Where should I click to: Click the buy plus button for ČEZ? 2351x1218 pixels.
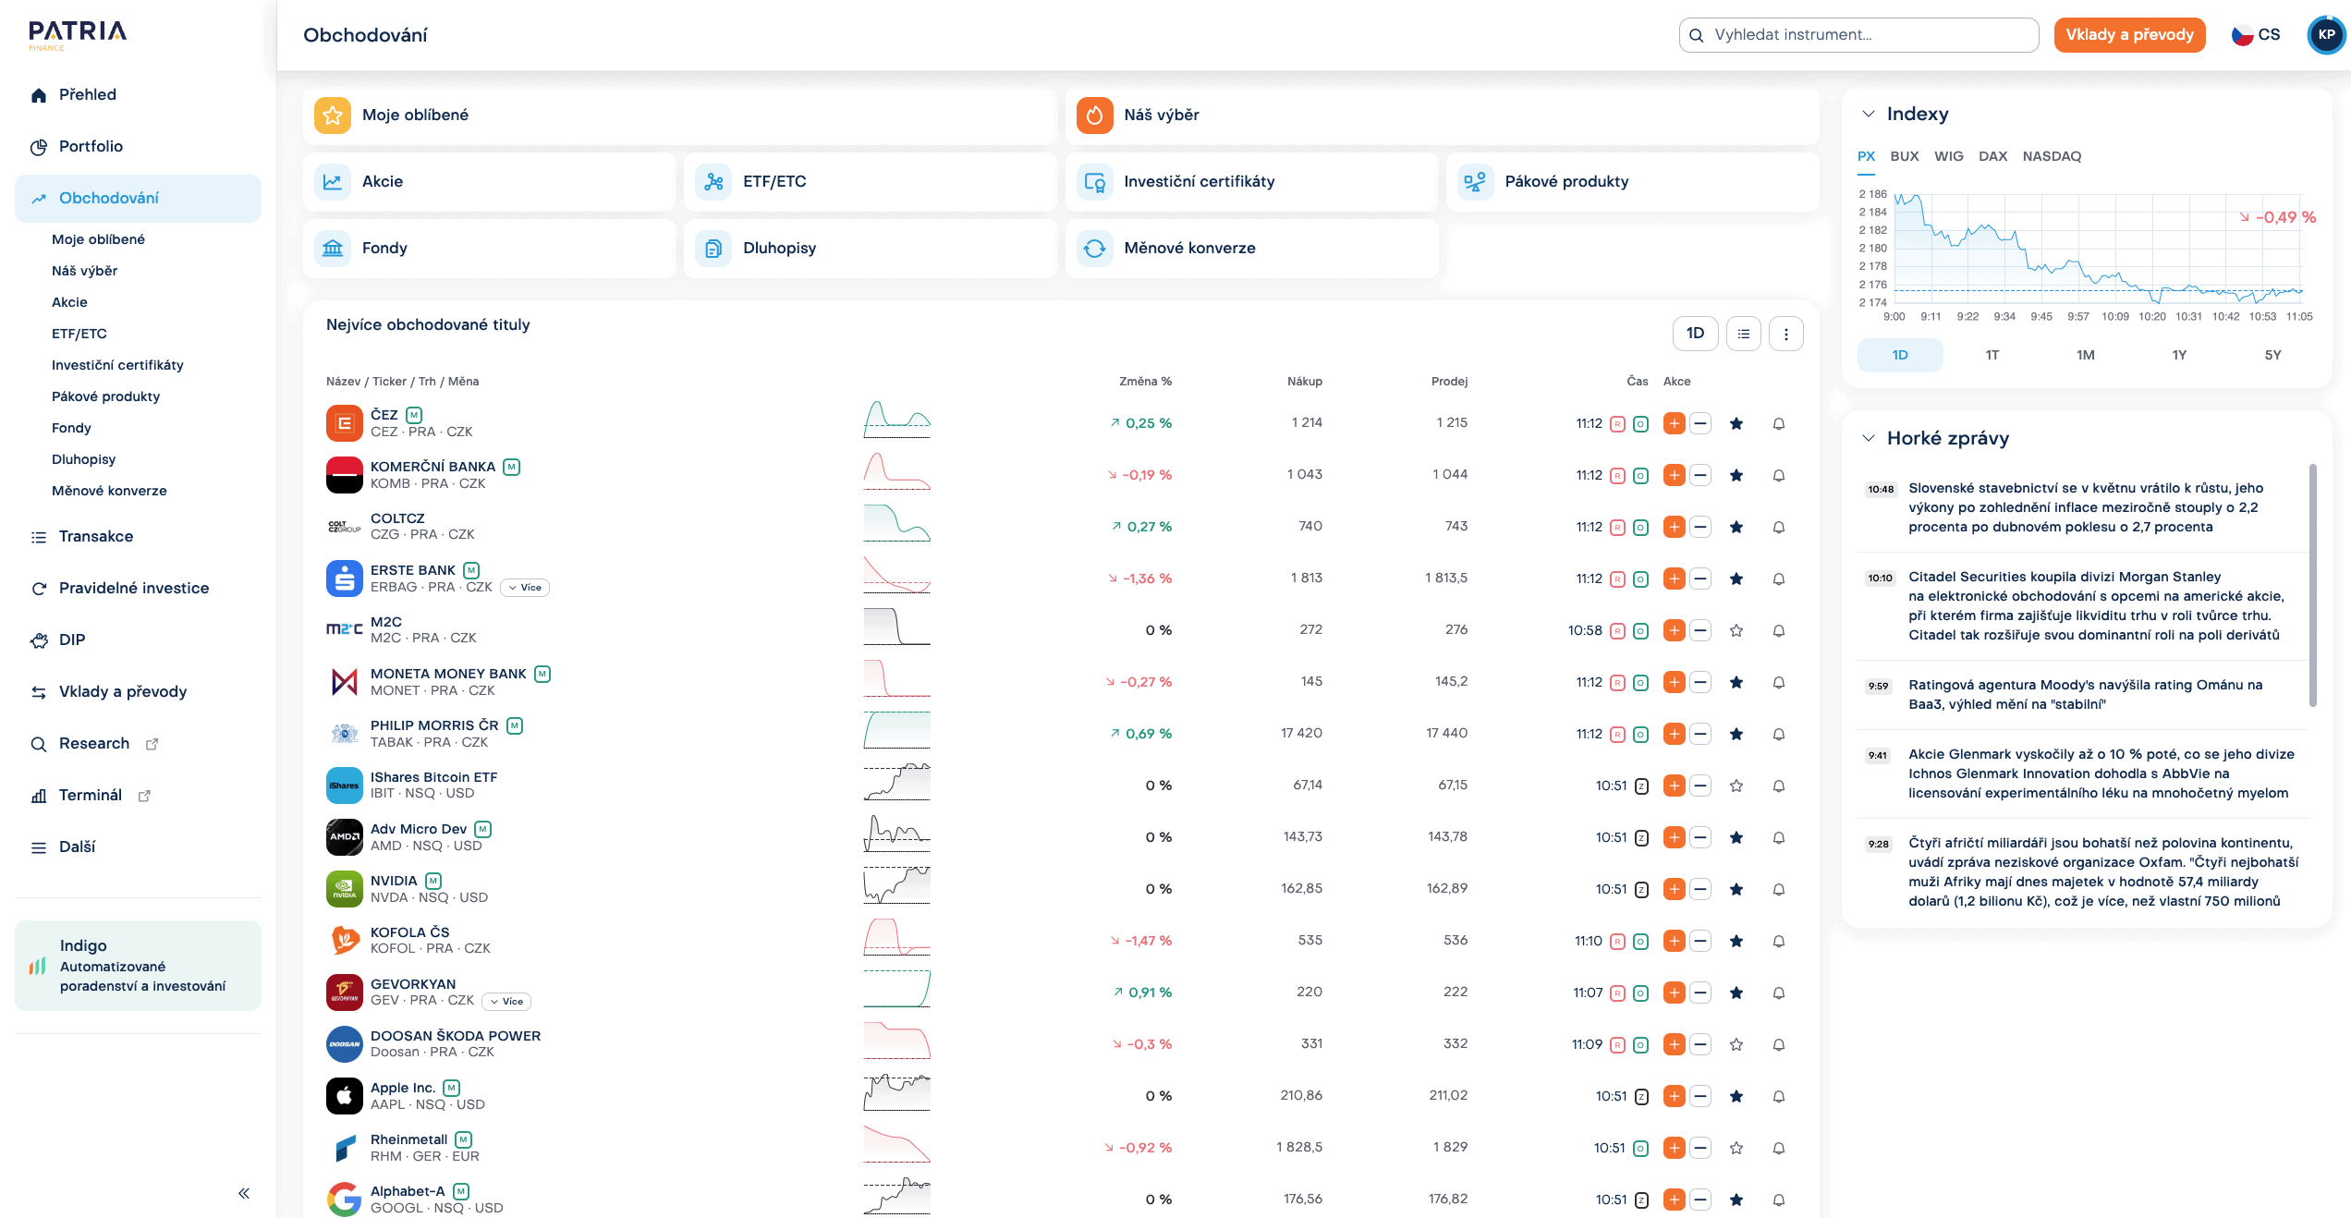(x=1674, y=423)
